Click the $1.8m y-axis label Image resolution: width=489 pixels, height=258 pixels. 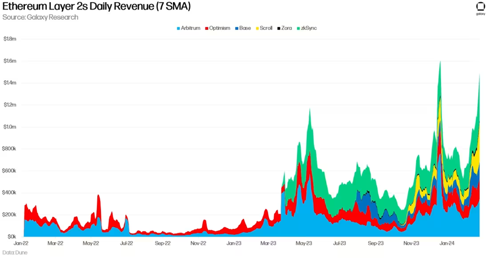click(x=11, y=38)
